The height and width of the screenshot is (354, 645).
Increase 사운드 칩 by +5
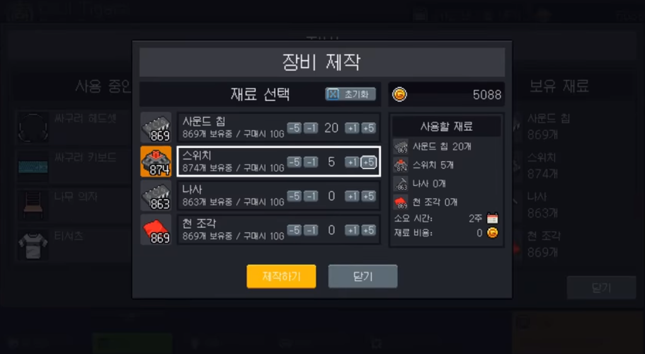tap(368, 128)
